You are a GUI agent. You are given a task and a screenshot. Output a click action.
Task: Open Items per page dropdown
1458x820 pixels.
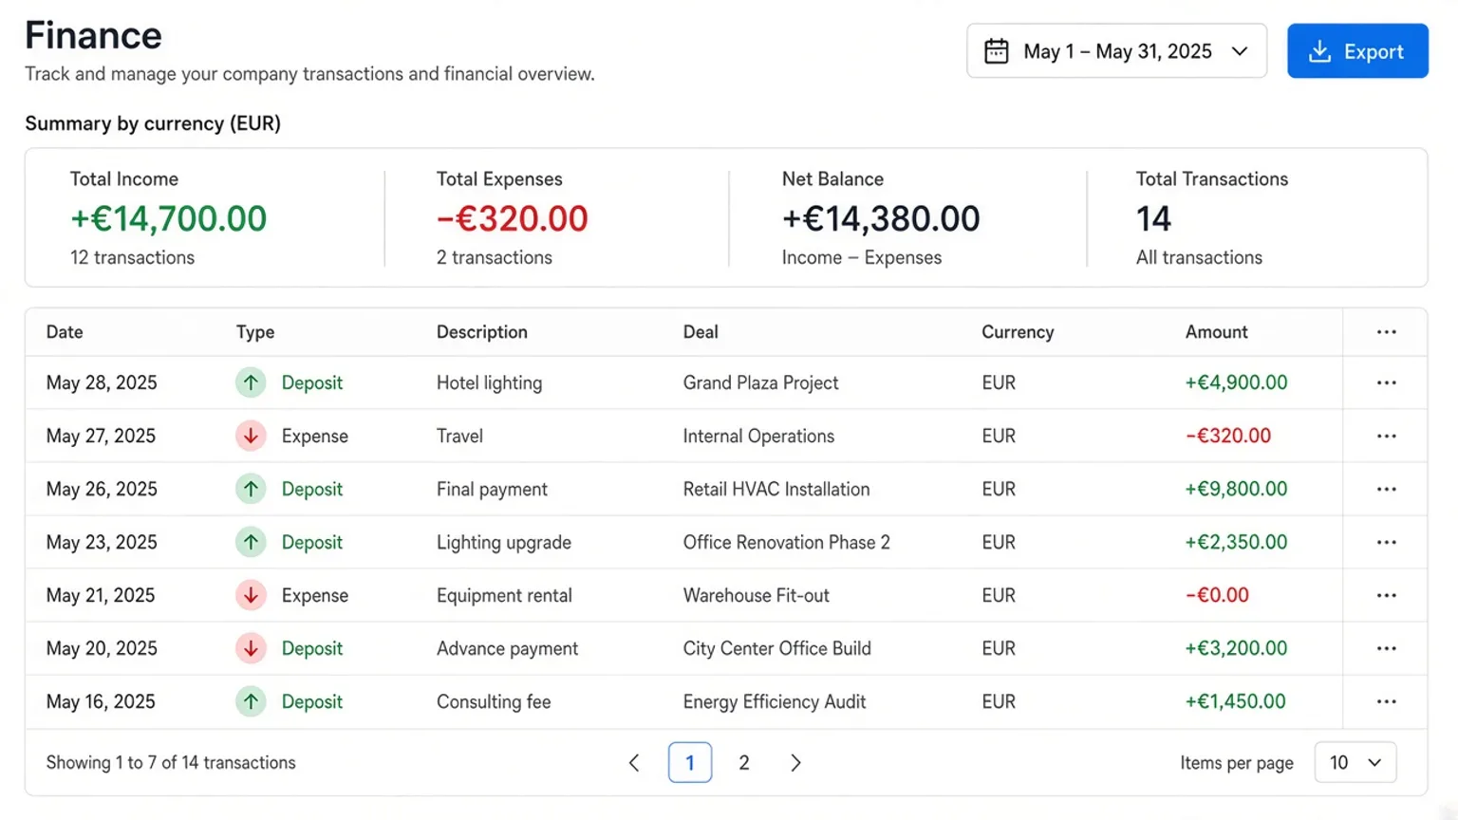[x=1355, y=762]
